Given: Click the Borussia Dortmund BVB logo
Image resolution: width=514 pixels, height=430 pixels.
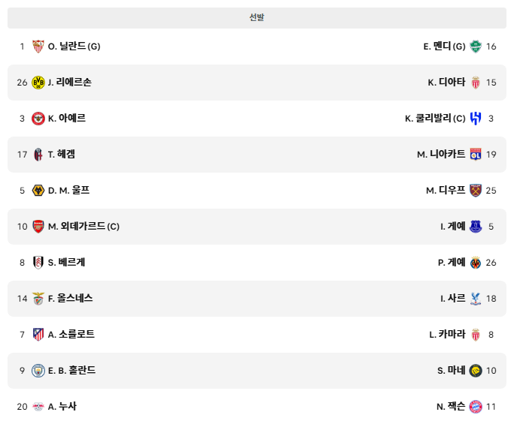Looking at the screenshot, I should click(38, 83).
